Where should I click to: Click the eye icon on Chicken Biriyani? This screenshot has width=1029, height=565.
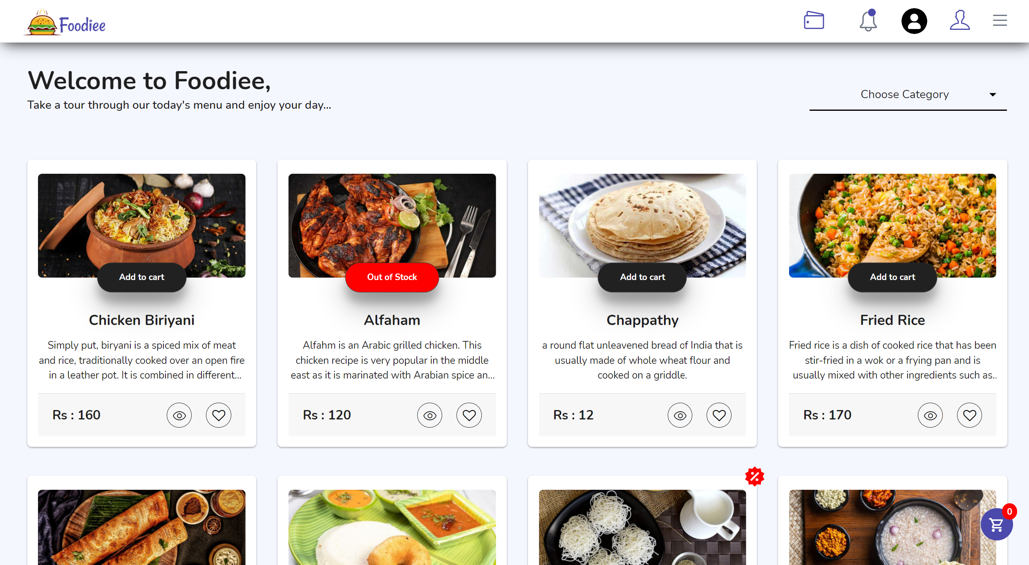point(179,415)
